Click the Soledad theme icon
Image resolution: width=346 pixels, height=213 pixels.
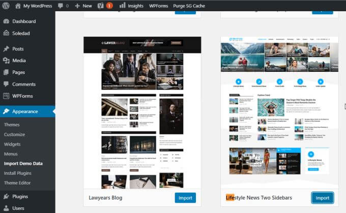(x=6, y=33)
